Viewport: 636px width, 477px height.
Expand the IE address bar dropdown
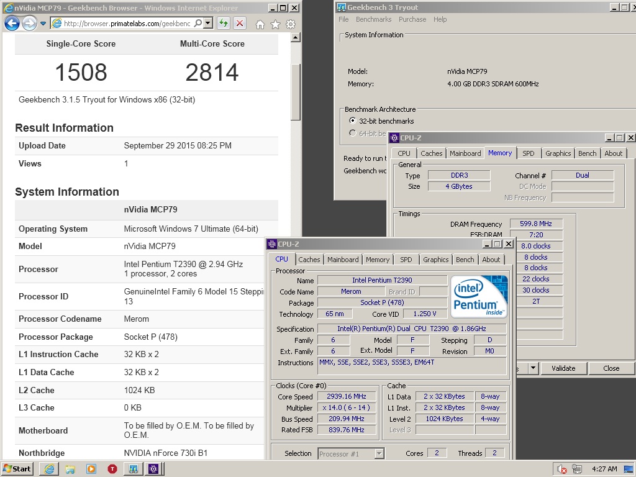(208, 24)
